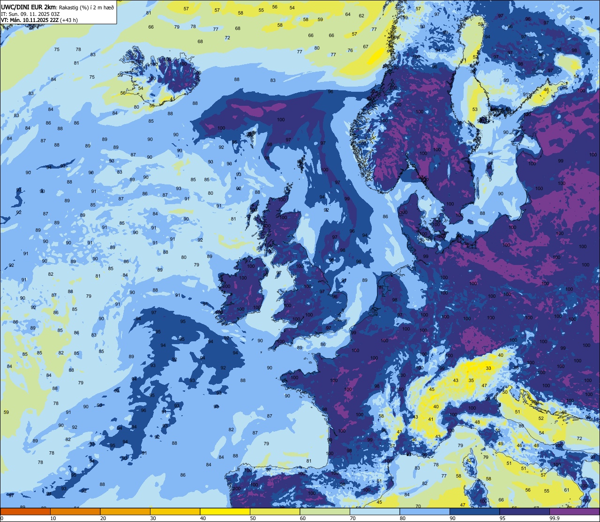Click the '42' humidity value over Corsica
The width and height of the screenshot is (600, 522).
[x=469, y=461]
